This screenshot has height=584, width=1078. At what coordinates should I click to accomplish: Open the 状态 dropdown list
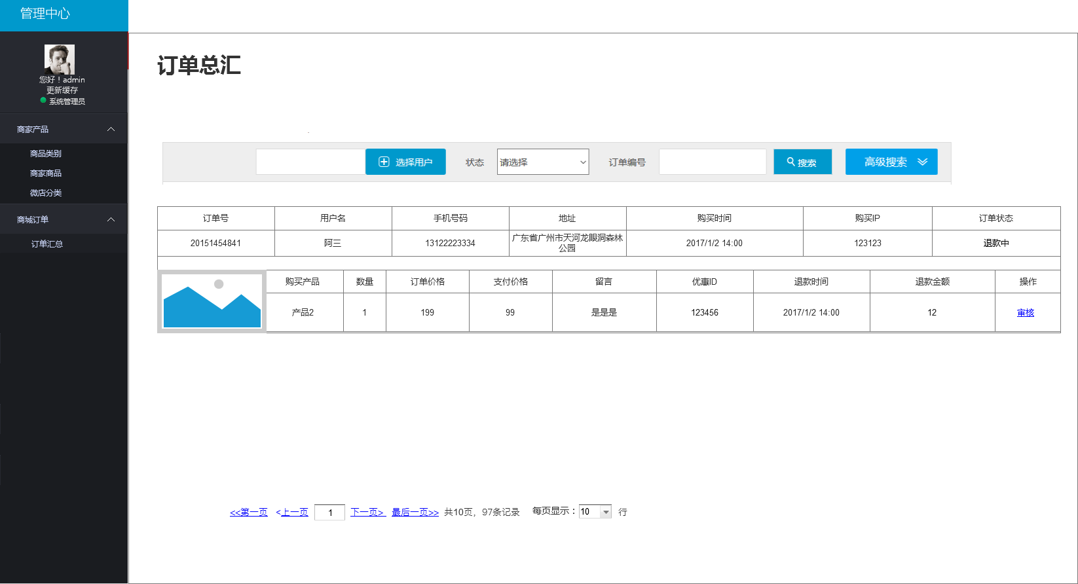[x=542, y=162]
